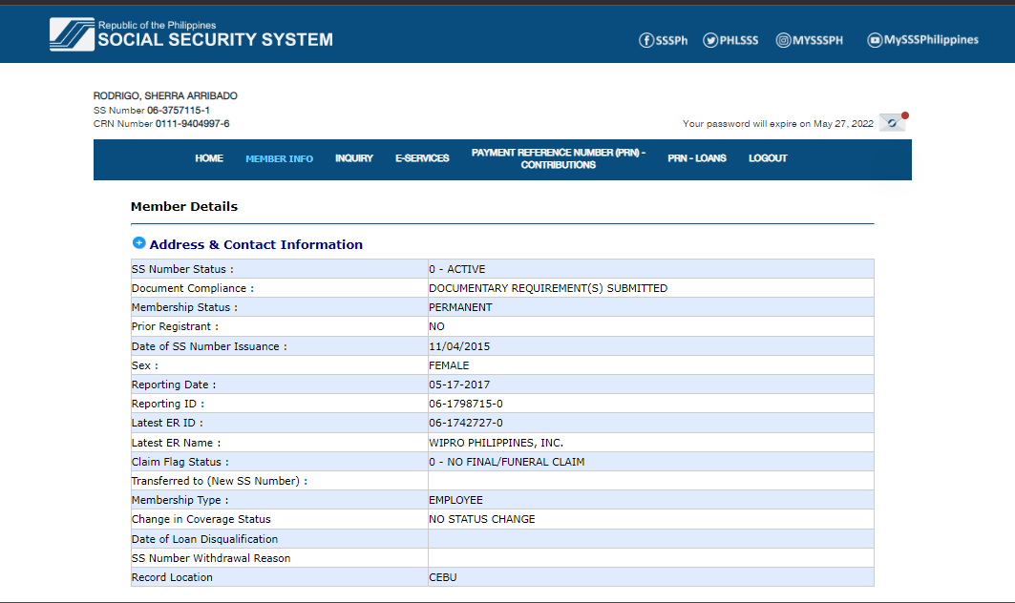The image size is (1015, 603).
Task: Click LOGOUT in the navigation bar
Action: coord(768,158)
